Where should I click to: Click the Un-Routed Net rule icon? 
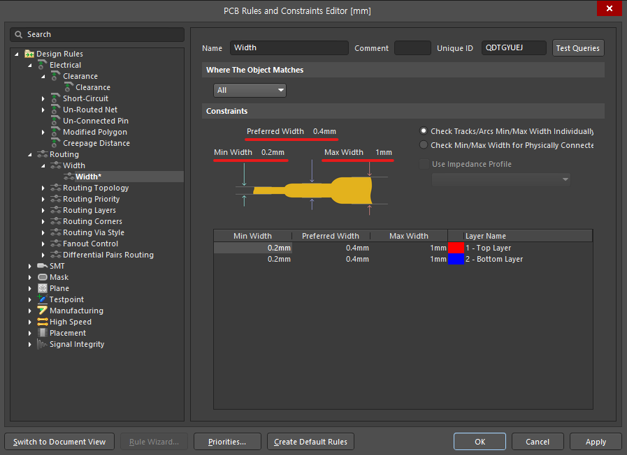click(56, 110)
